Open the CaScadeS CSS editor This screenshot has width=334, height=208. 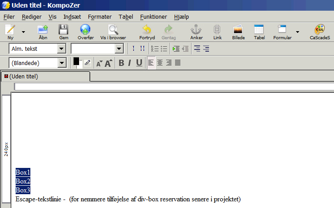pyautogui.click(x=320, y=32)
